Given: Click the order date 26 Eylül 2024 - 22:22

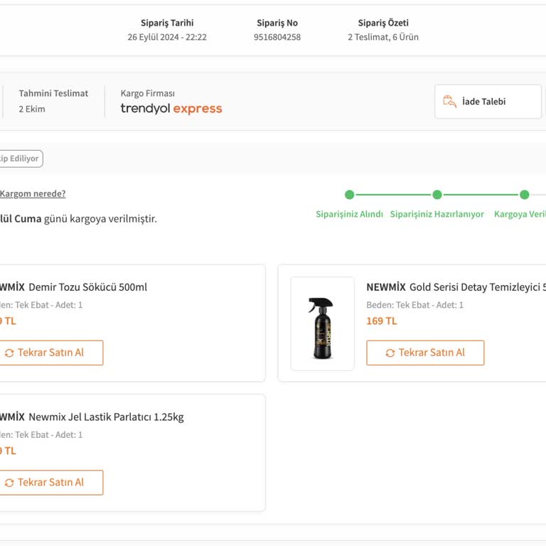Looking at the screenshot, I should coord(167,37).
